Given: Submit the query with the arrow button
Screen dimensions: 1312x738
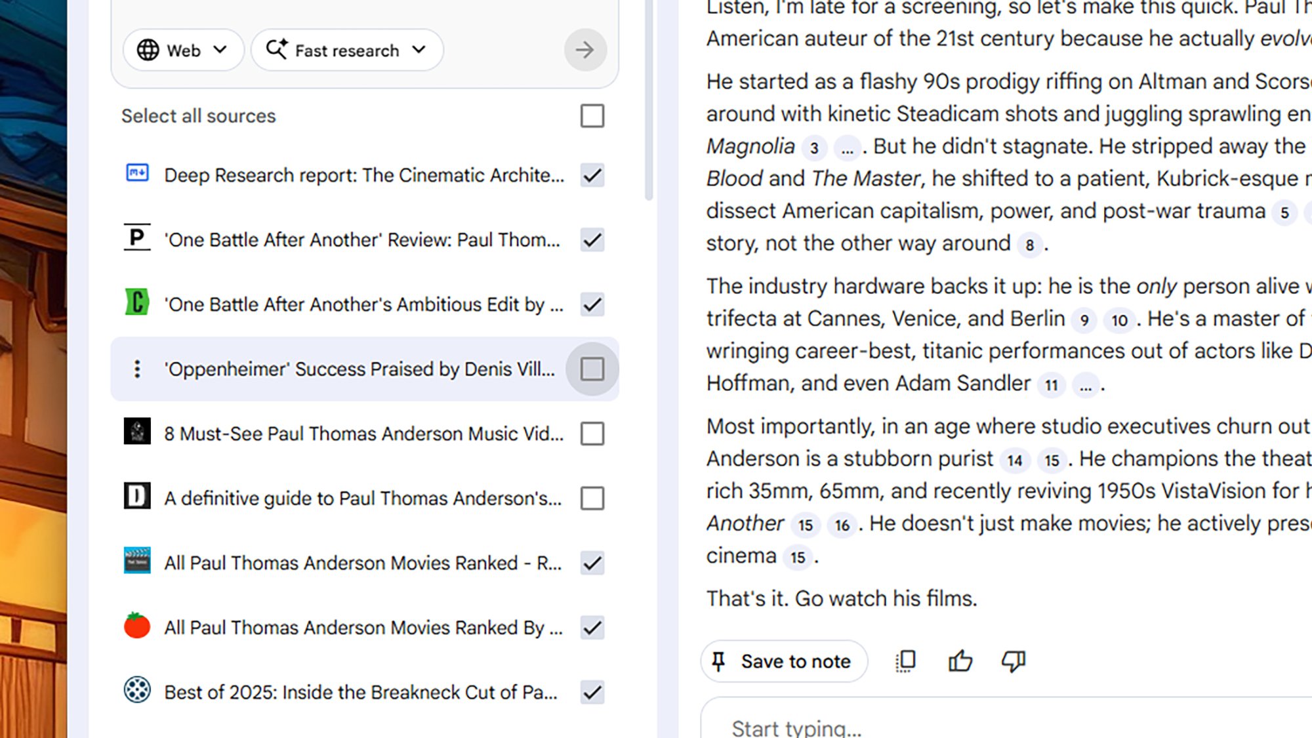Looking at the screenshot, I should [584, 49].
